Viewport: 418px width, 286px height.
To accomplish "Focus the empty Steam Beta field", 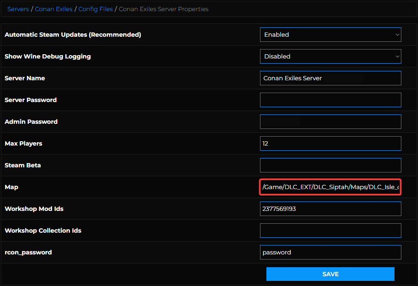I will coord(330,165).
